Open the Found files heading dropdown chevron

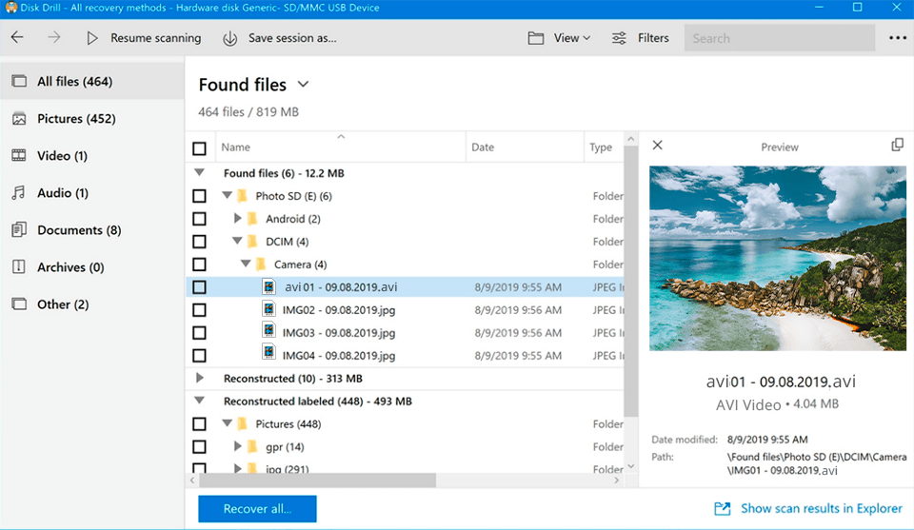(303, 85)
